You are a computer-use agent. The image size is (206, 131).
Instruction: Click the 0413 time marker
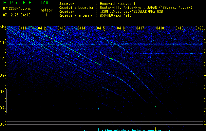tap(62, 28)
